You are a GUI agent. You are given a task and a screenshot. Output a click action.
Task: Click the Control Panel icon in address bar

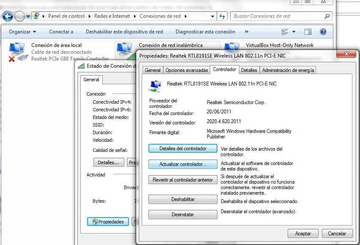(36, 16)
